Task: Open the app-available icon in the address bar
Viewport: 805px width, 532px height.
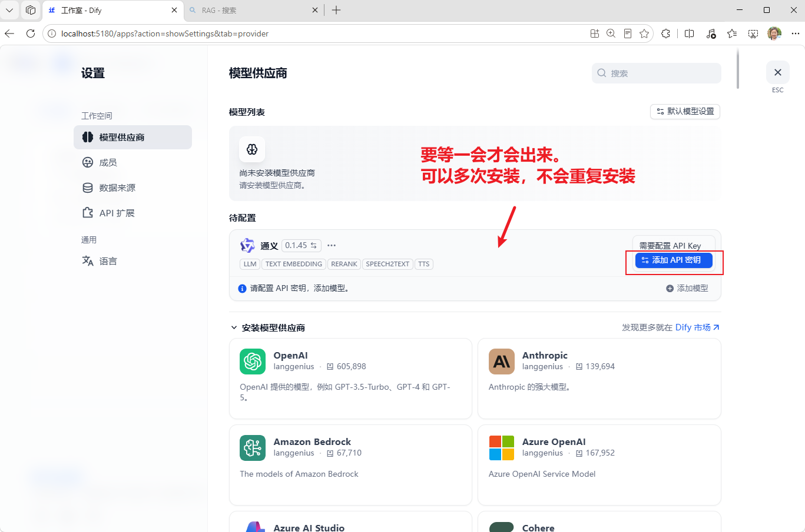Action: tap(595, 34)
